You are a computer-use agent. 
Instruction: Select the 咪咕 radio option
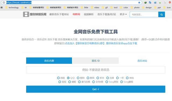[x=127, y=78]
